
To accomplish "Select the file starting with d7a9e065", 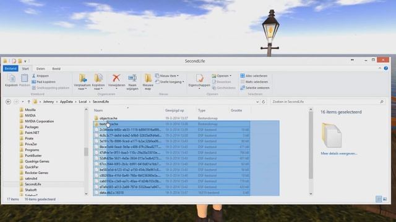I will (x=171, y=187).
